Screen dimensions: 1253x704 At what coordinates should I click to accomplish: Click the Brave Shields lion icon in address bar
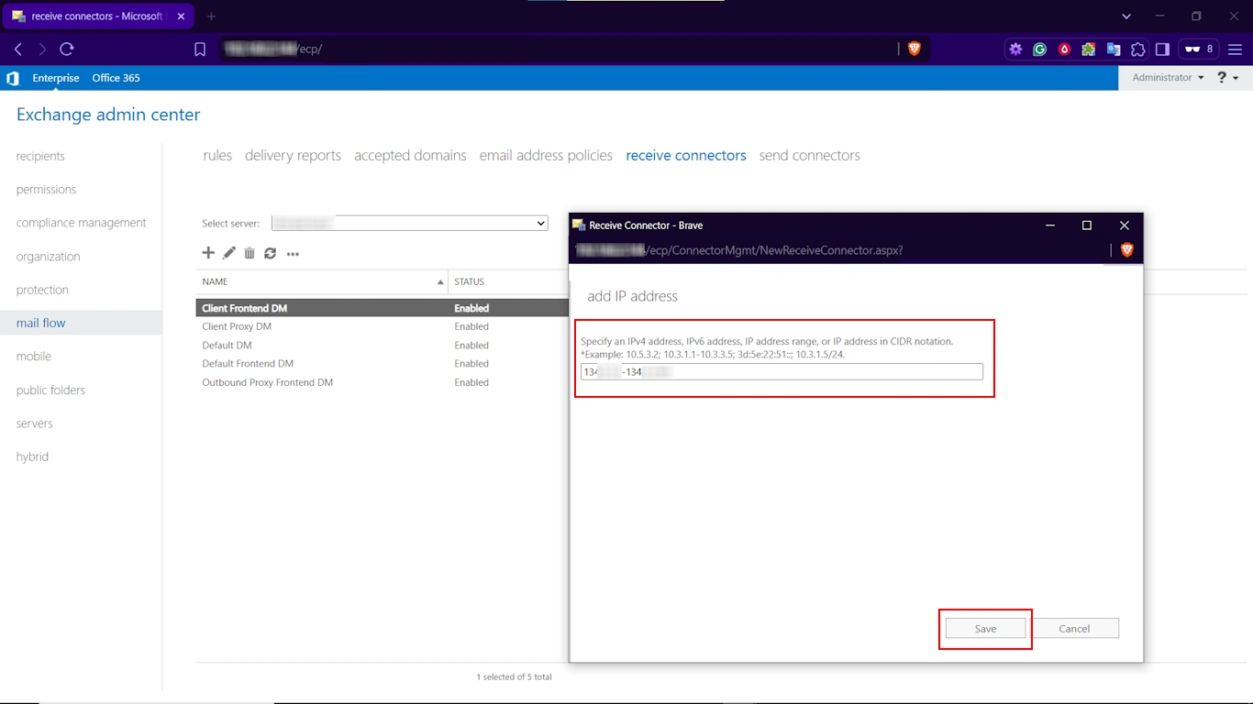914,49
